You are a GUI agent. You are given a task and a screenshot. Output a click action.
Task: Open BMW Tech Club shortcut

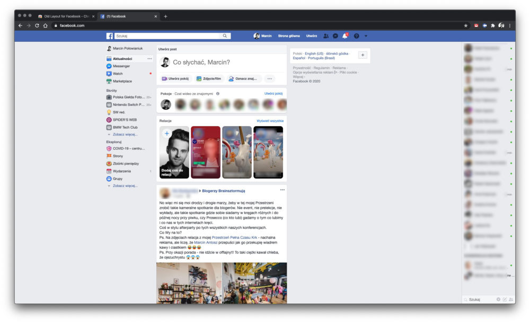tap(125, 128)
